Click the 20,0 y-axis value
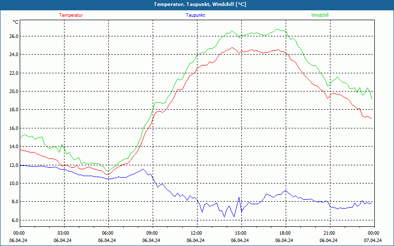 tap(14, 92)
